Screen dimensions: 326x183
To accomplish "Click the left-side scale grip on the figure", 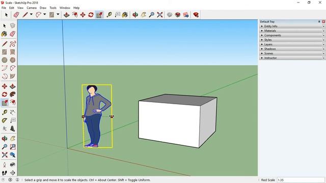I will click(83, 117).
